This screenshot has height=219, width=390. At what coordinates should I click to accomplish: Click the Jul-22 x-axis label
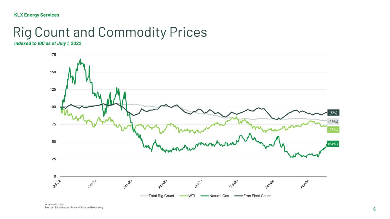(x=57, y=184)
